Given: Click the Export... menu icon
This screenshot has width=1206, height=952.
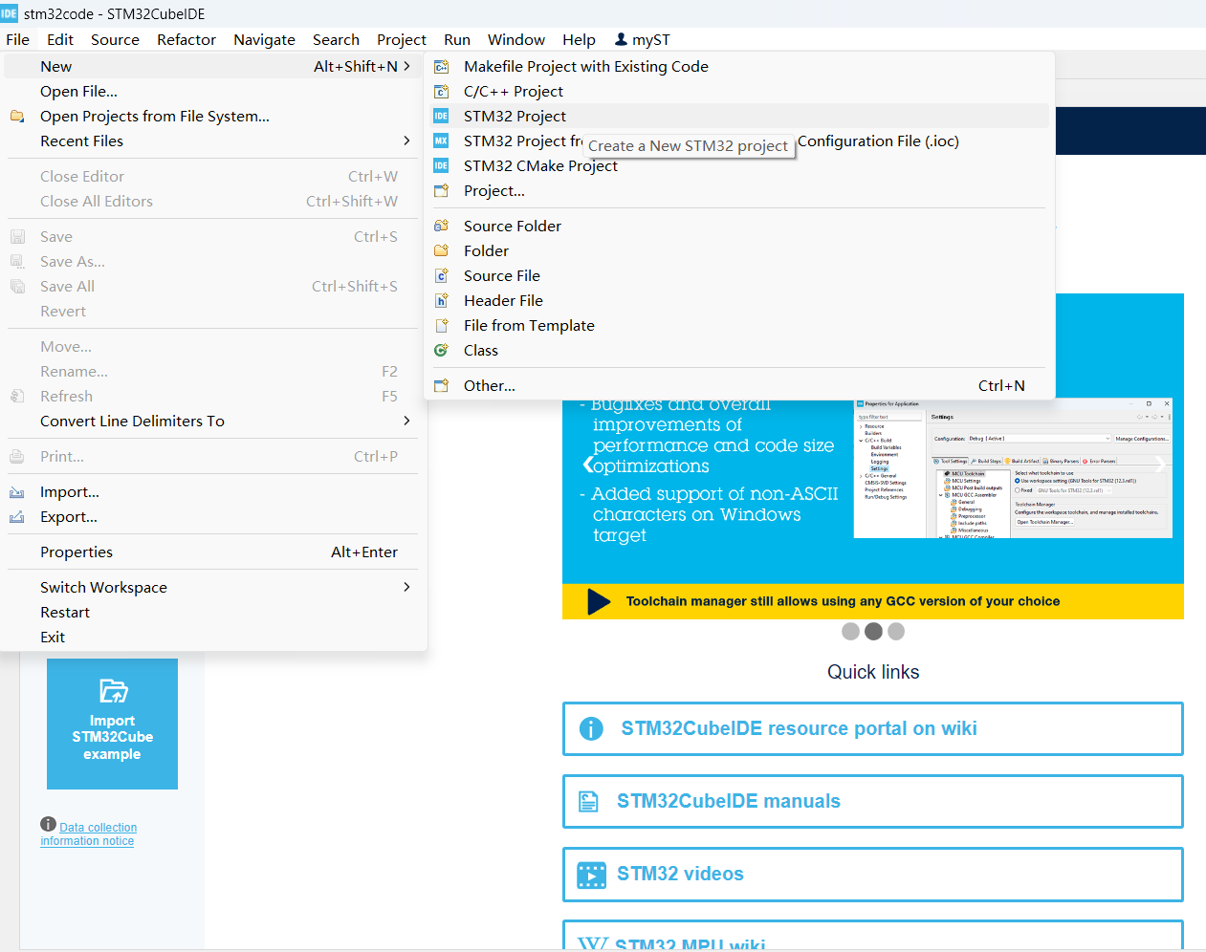Looking at the screenshot, I should [x=17, y=517].
